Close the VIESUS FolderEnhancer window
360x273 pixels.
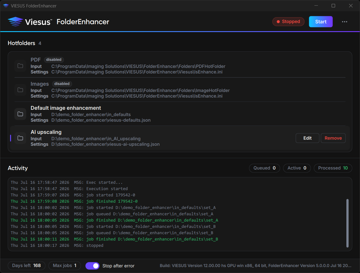click(351, 6)
